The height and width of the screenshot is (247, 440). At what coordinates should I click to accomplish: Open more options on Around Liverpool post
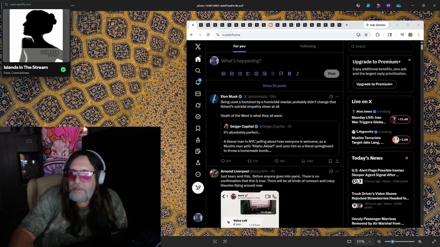tap(337, 171)
